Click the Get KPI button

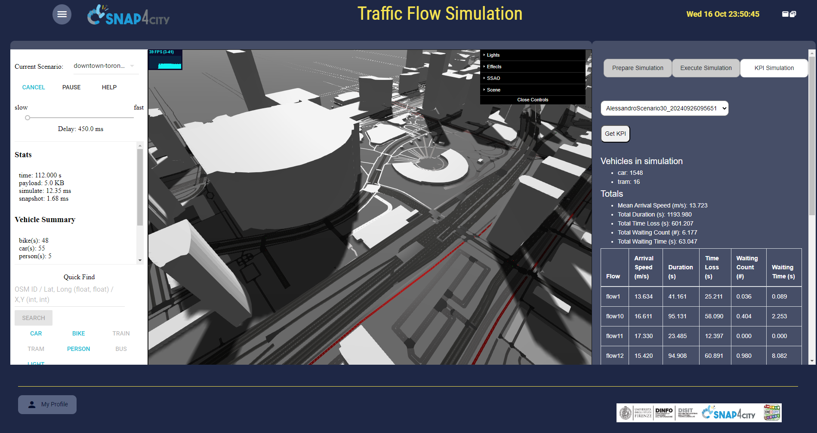615,134
